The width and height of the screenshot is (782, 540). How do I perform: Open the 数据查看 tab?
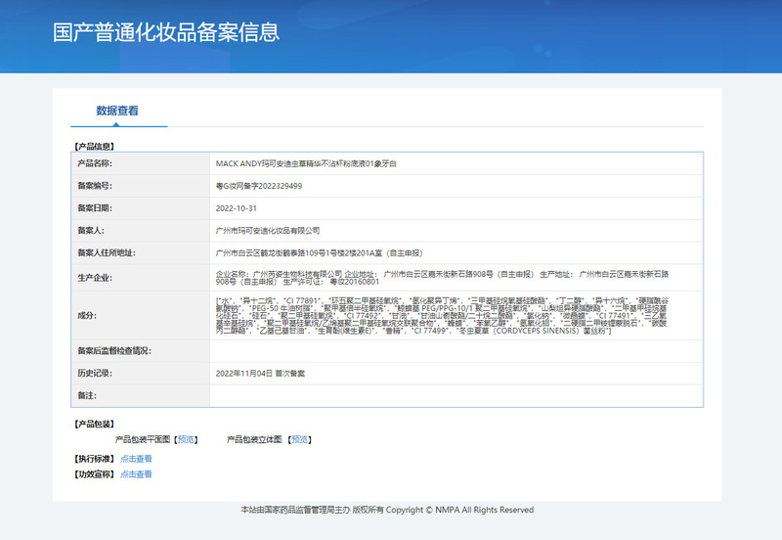[x=117, y=111]
